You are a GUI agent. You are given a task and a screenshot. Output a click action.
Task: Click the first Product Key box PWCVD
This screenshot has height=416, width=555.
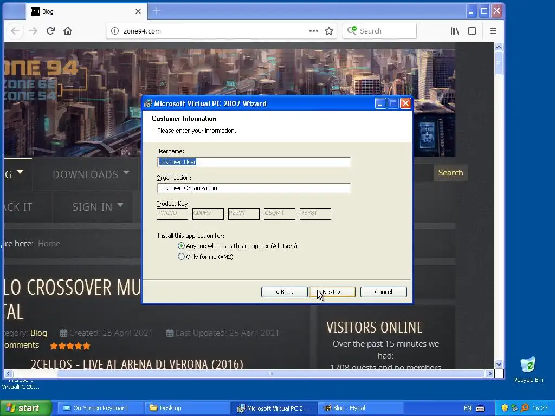(172, 213)
